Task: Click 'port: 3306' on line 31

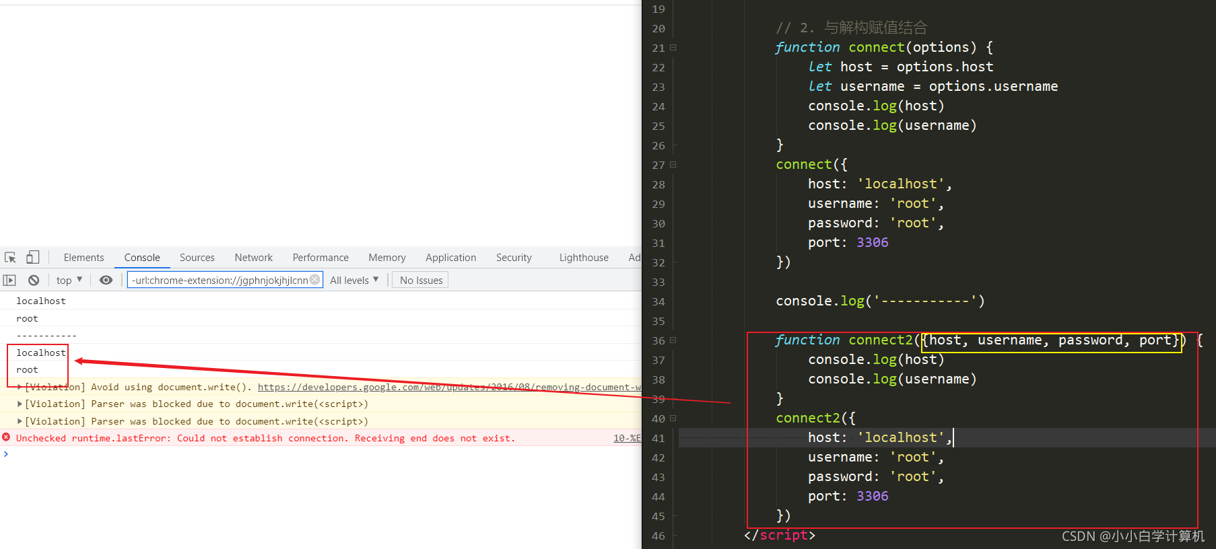Action: pos(848,242)
